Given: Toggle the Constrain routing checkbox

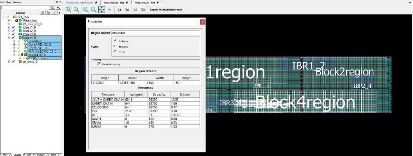Looking at the screenshot, I should pos(99,64).
